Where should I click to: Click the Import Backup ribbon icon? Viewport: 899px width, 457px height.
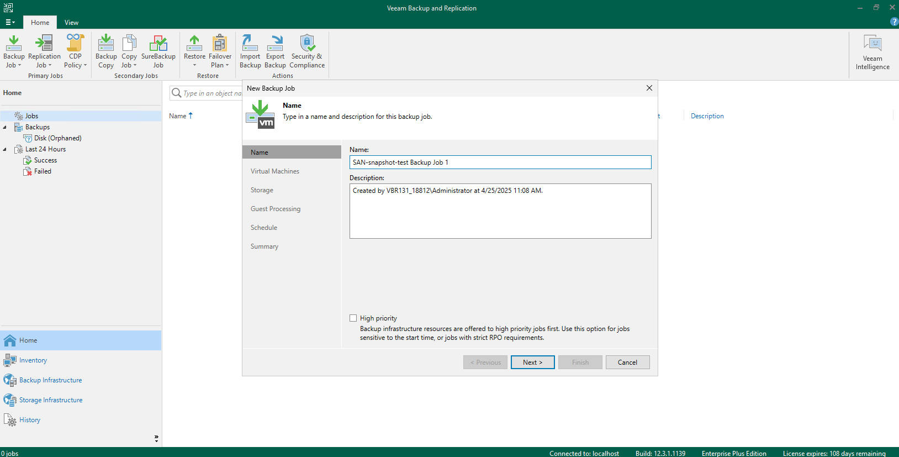point(250,51)
